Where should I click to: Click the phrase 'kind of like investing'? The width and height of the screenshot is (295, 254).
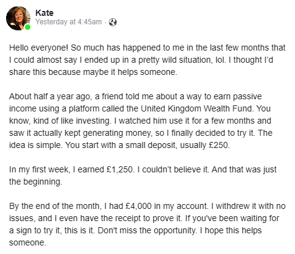click(72, 121)
